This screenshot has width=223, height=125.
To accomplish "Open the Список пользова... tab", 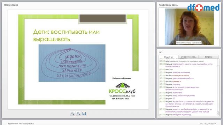I will (x=189, y=57).
